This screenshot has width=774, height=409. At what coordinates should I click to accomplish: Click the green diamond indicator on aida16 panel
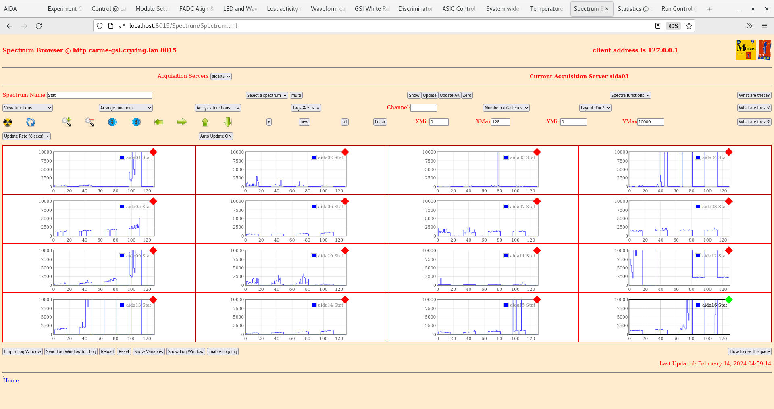pos(728,300)
